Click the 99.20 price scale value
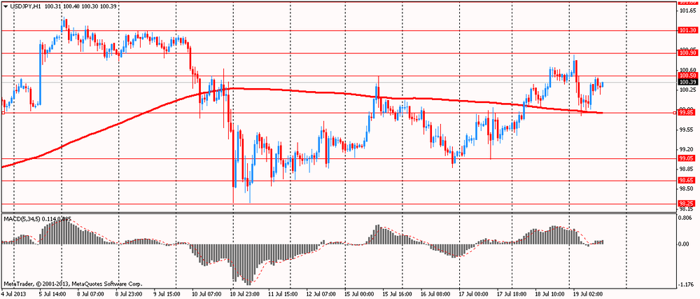This screenshot has height=299, width=700. [687, 149]
